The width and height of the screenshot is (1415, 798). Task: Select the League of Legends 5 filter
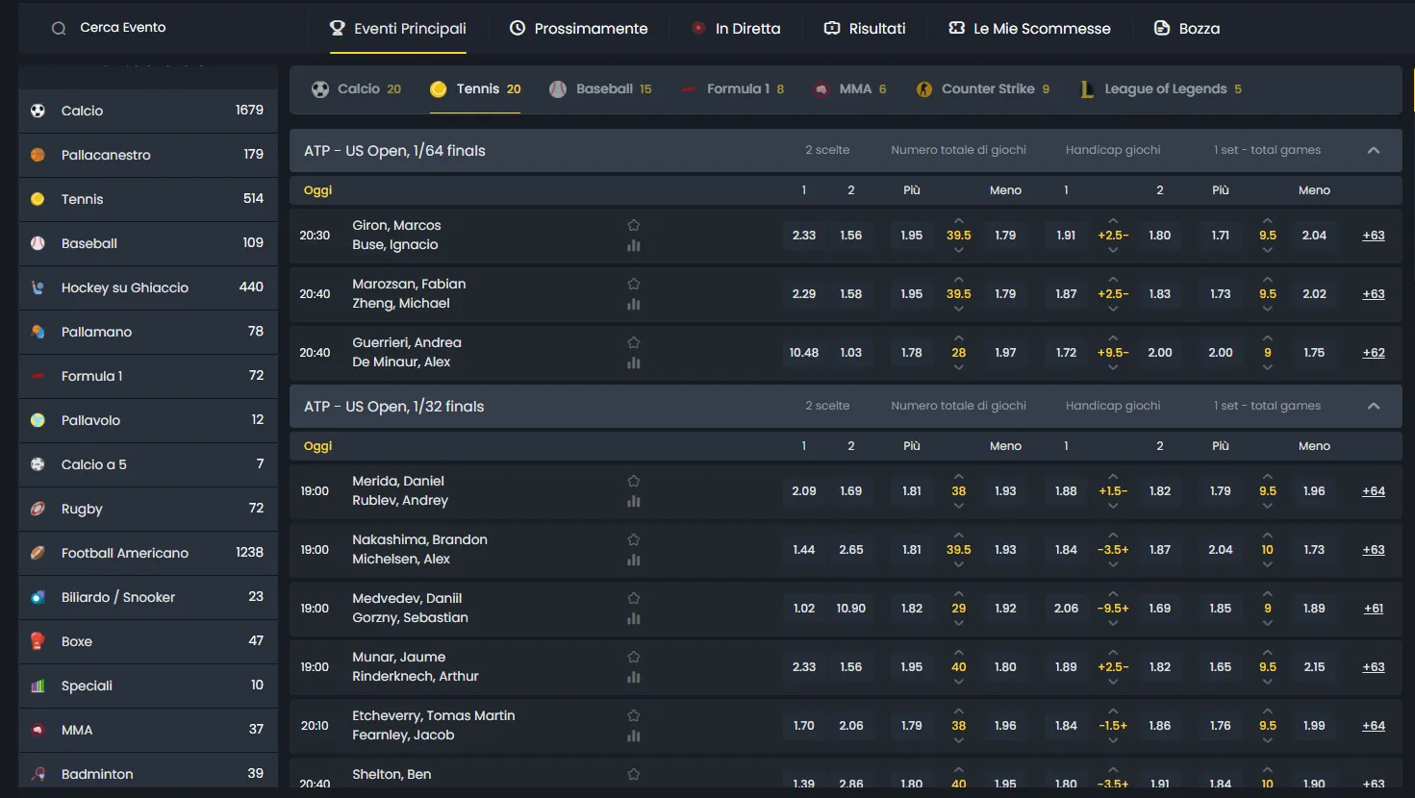[1160, 89]
